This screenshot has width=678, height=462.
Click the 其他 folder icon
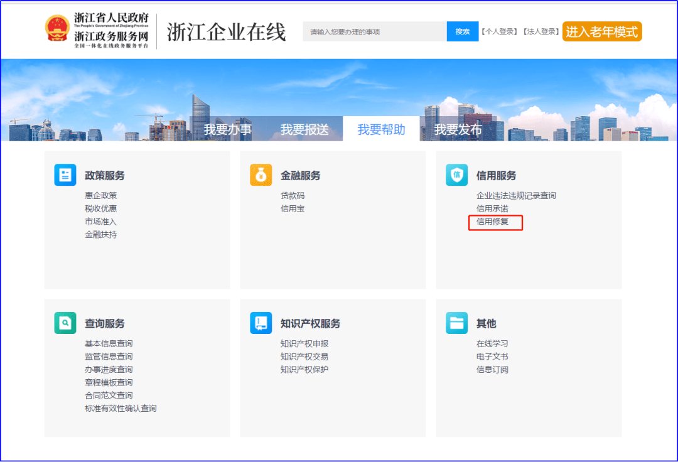click(456, 323)
